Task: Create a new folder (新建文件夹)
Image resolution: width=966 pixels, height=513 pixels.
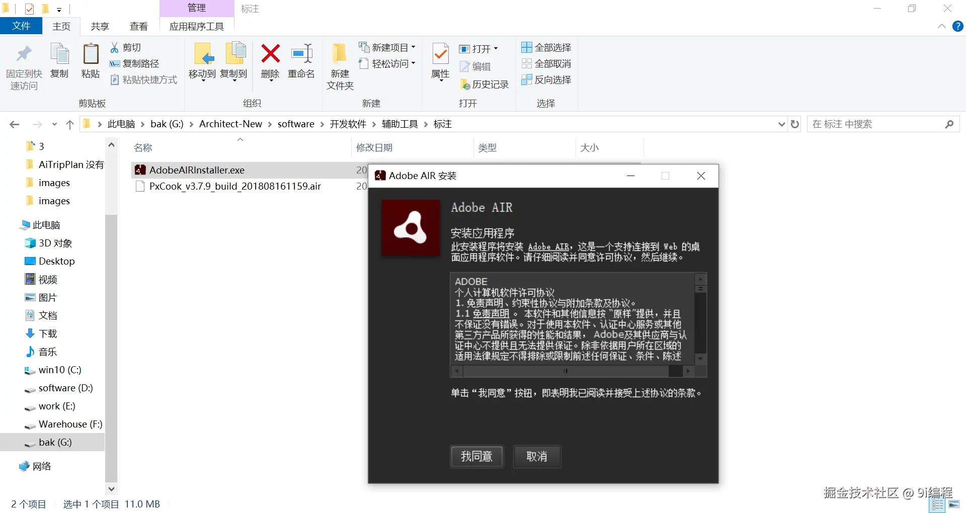Action: [340, 66]
